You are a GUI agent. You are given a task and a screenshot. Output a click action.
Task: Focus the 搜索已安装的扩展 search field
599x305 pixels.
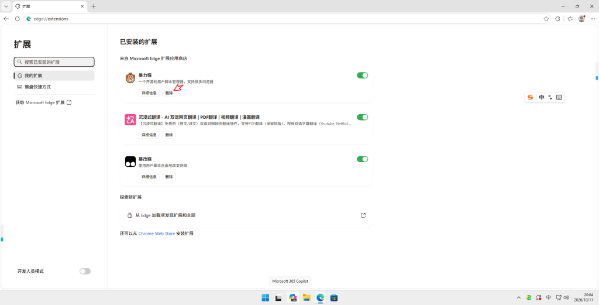click(x=54, y=62)
